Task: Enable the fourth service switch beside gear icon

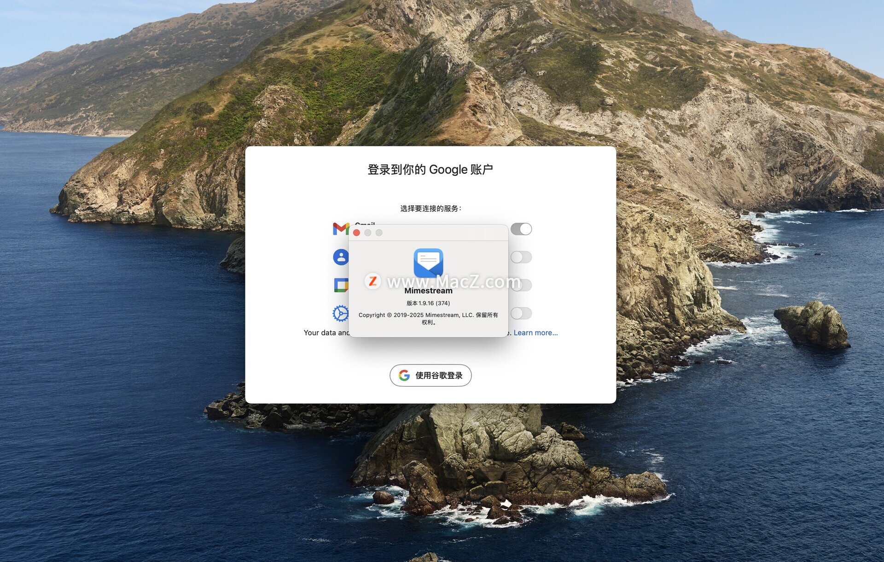Action: point(521,313)
